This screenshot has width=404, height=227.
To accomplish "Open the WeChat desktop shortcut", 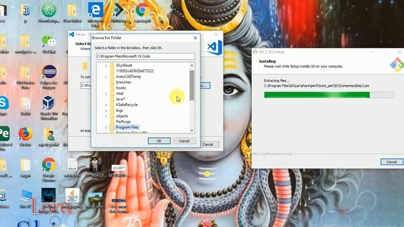I will (49, 41).
